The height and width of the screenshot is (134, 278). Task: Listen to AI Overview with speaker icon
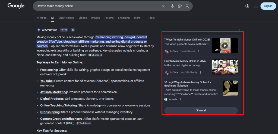click(x=73, y=30)
